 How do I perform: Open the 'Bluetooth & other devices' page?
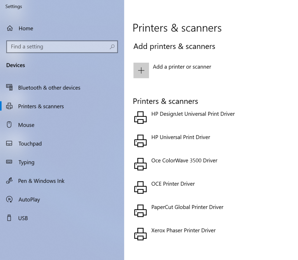pyautogui.click(x=49, y=88)
